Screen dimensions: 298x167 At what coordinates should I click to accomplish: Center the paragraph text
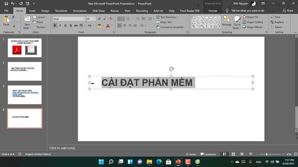(125, 26)
